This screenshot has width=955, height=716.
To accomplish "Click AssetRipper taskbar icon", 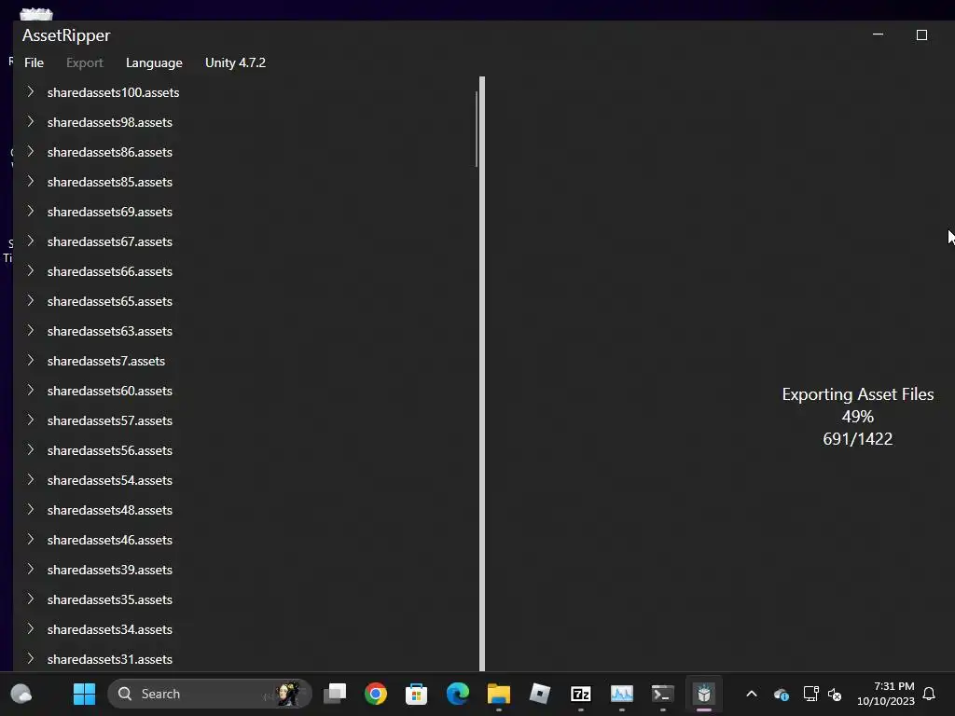I will 704,694.
